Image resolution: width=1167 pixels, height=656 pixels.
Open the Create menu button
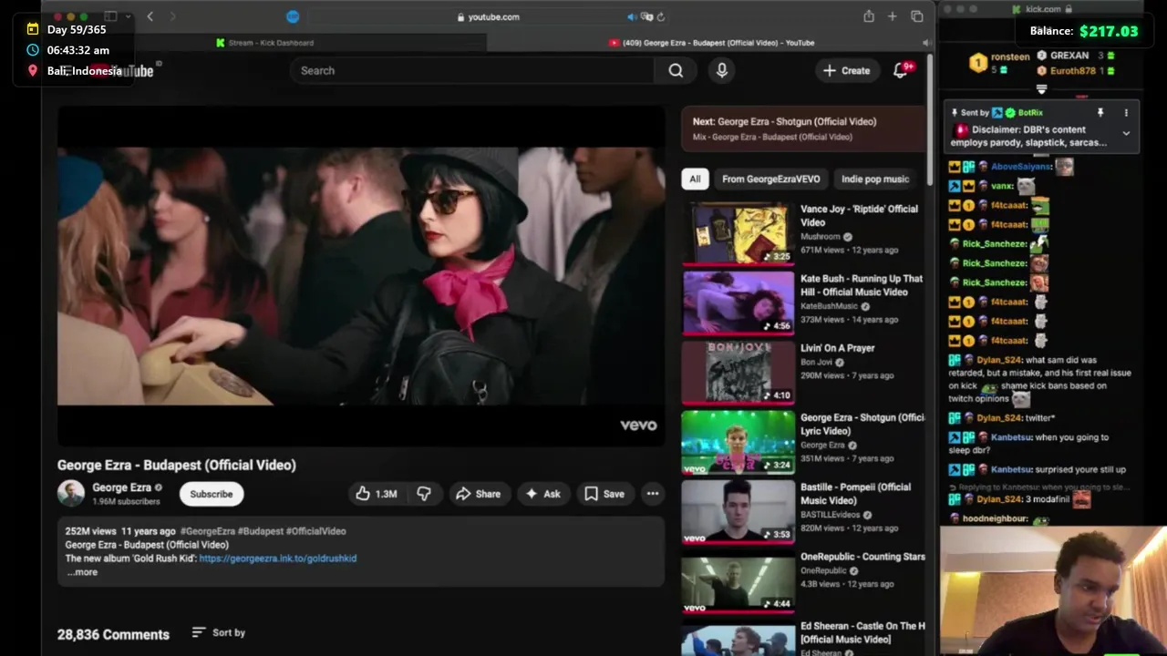(x=846, y=70)
